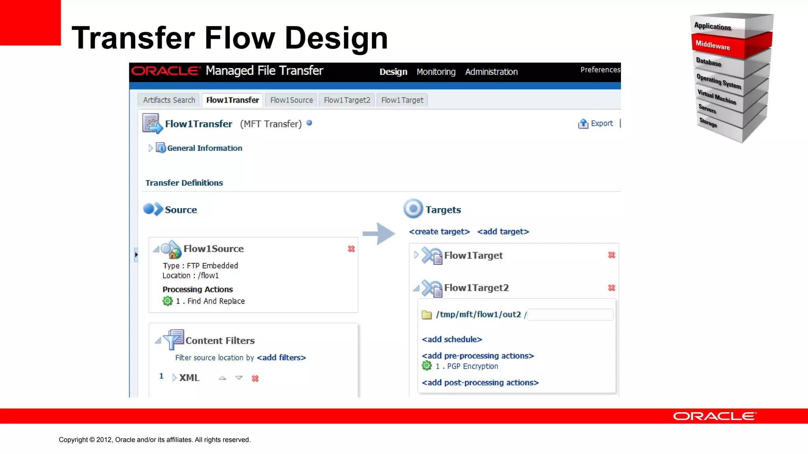Switch to the Flow1Transfer tab
Image resolution: width=808 pixels, height=454 pixels.
click(232, 100)
